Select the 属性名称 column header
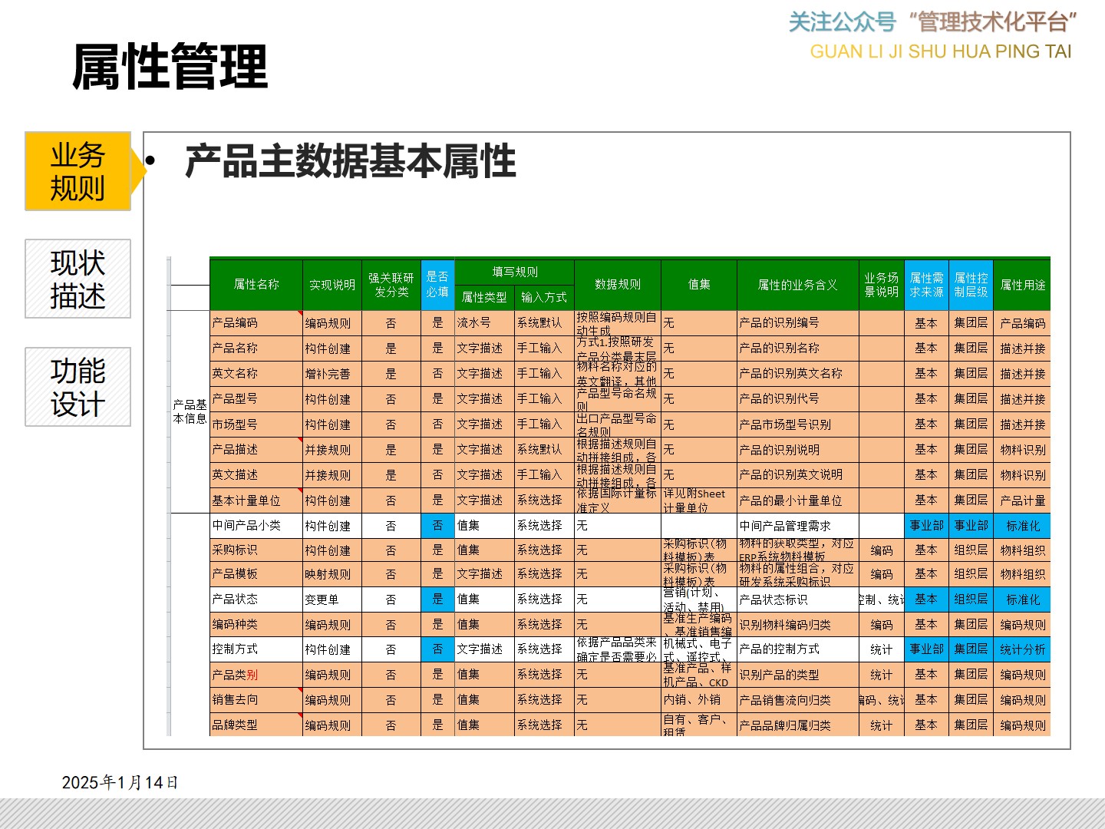The height and width of the screenshot is (829, 1105). 256,285
